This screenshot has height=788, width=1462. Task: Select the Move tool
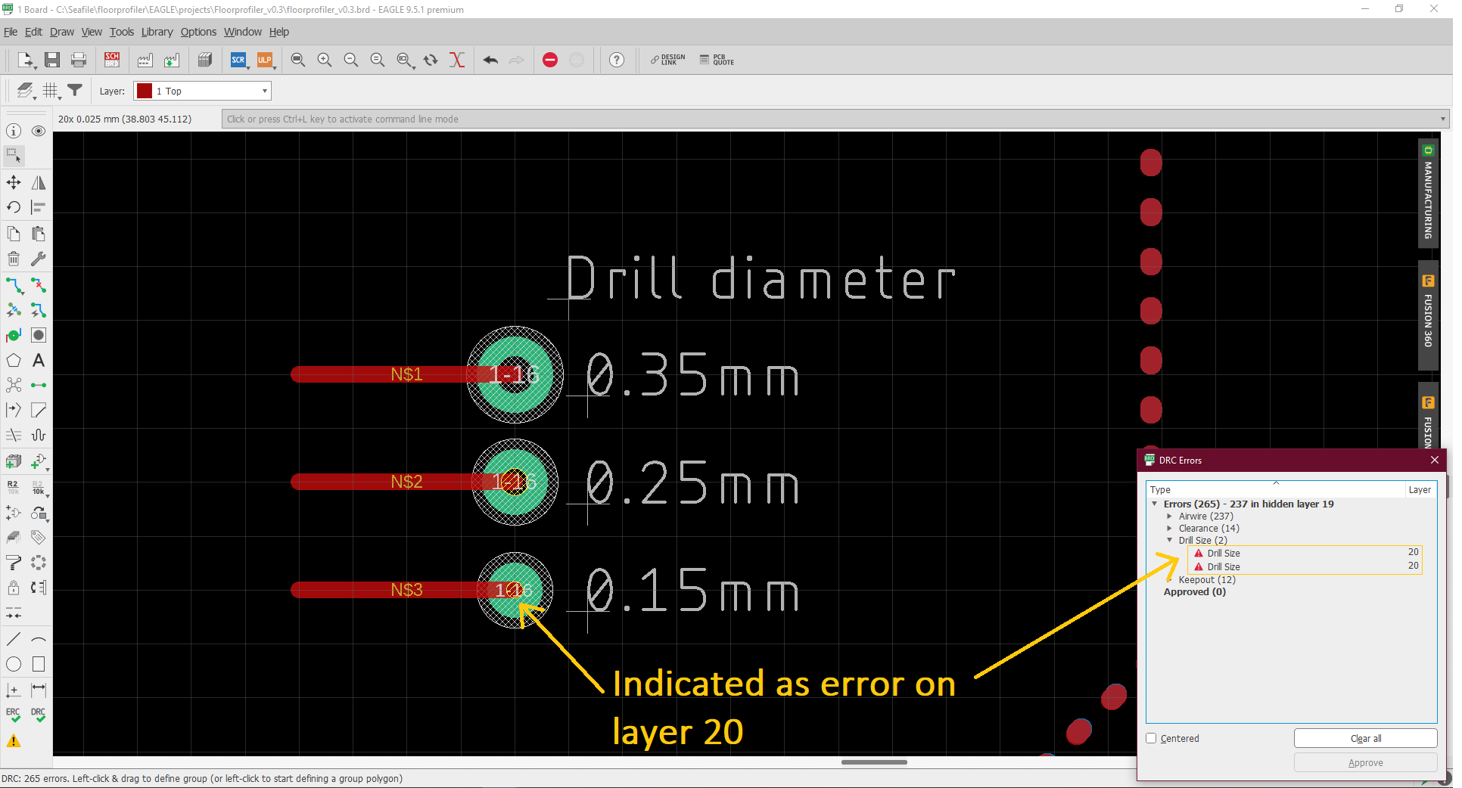pyautogui.click(x=13, y=182)
